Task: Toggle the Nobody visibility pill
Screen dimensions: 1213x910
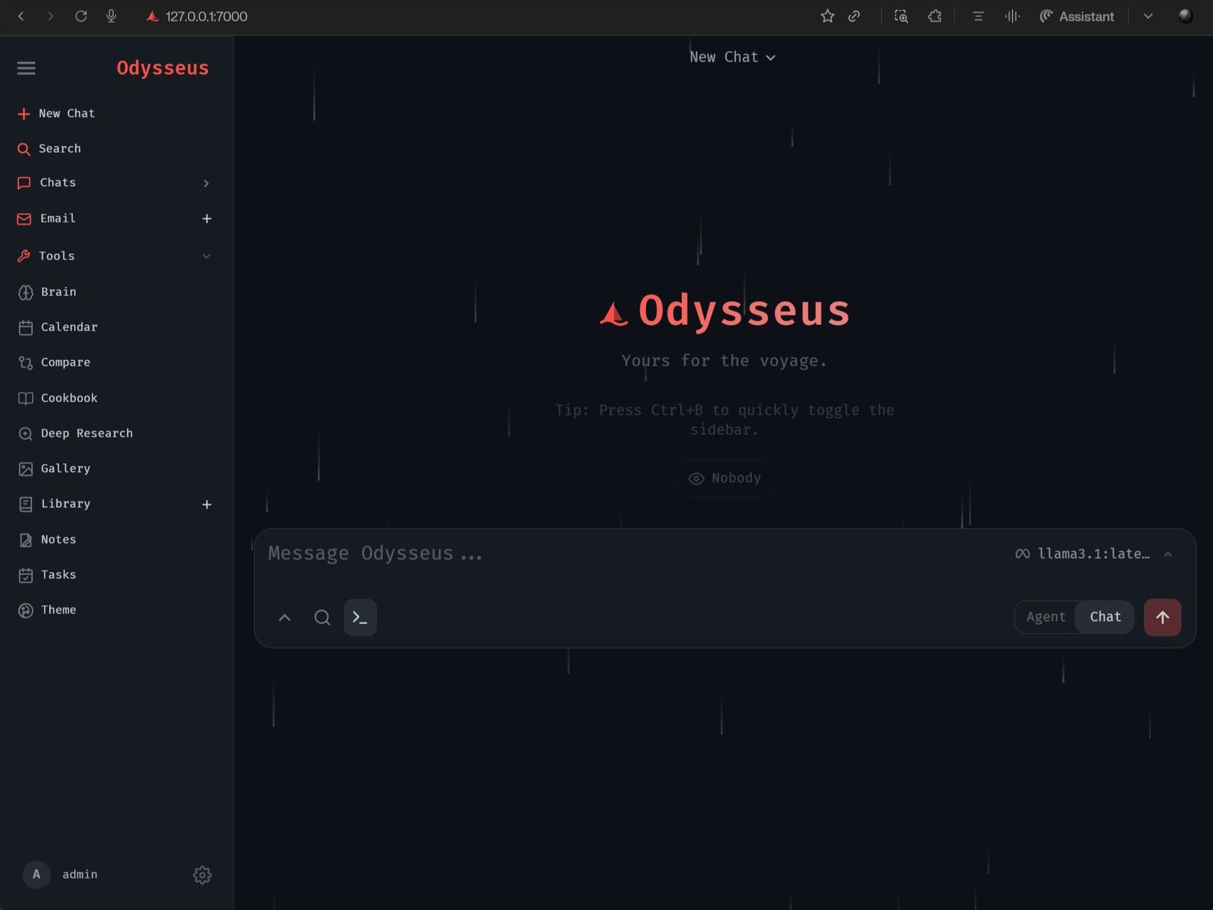Action: 725,478
